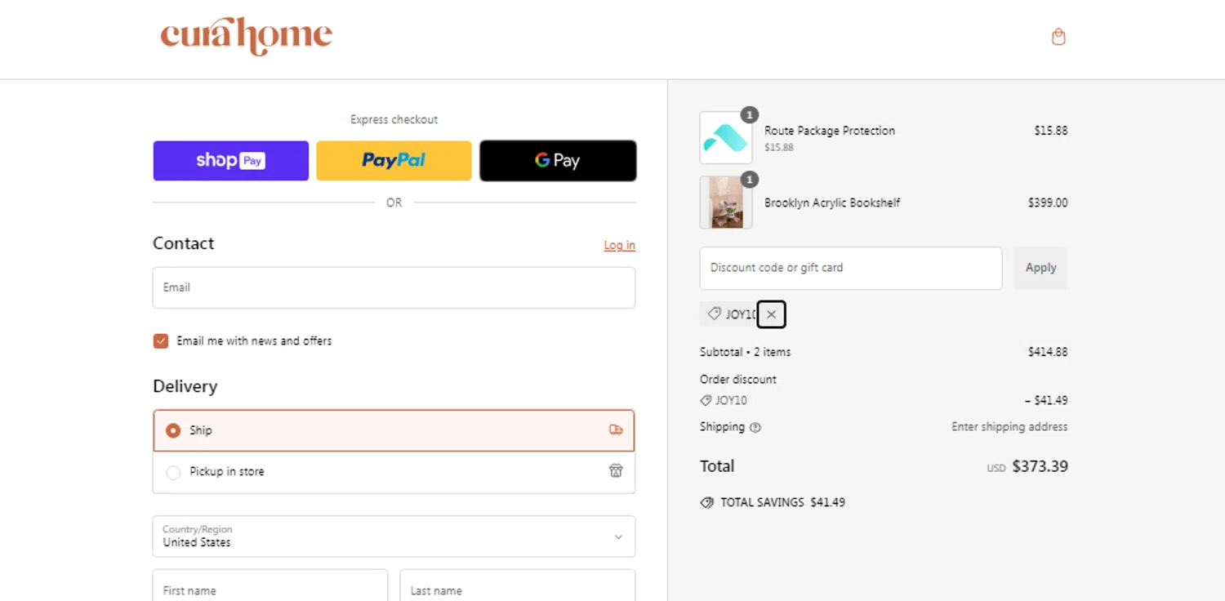This screenshot has width=1225, height=601.
Task: Pay with Shop Pay
Action: [231, 161]
